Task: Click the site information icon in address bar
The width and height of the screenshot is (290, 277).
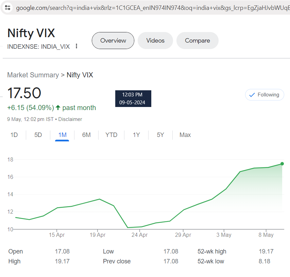Action: (x=7, y=7)
